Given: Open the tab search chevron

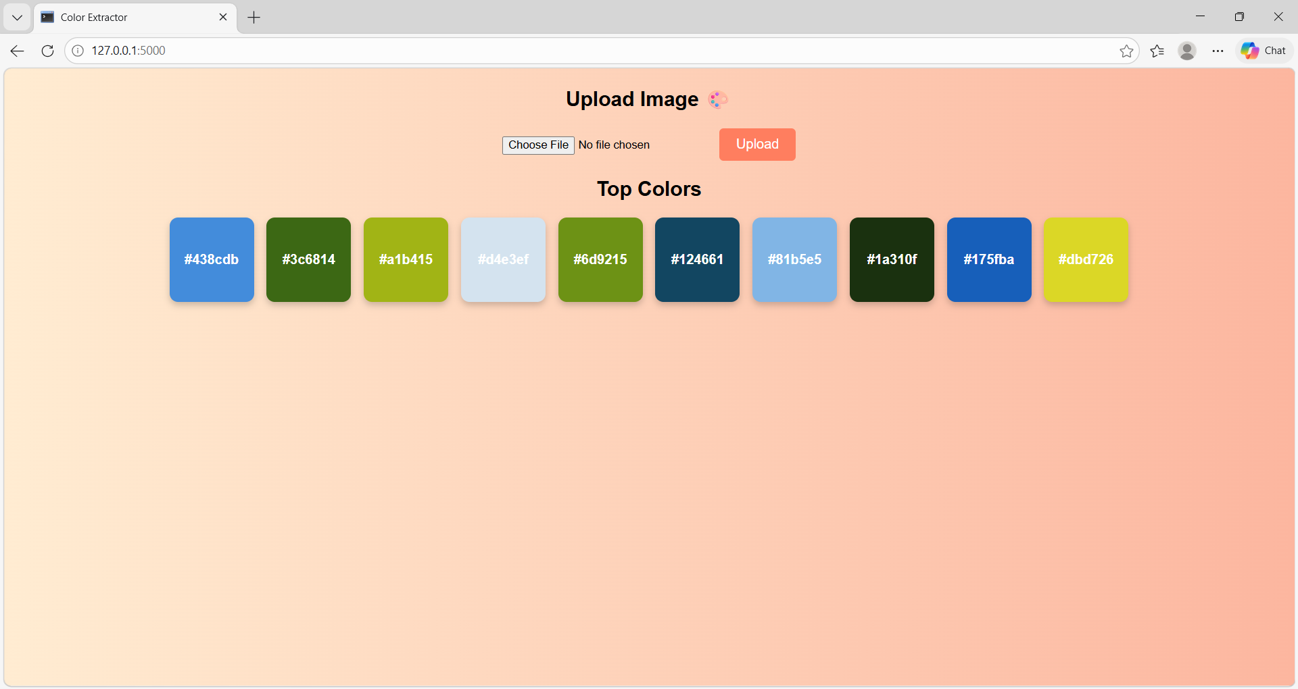Looking at the screenshot, I should click(x=17, y=17).
